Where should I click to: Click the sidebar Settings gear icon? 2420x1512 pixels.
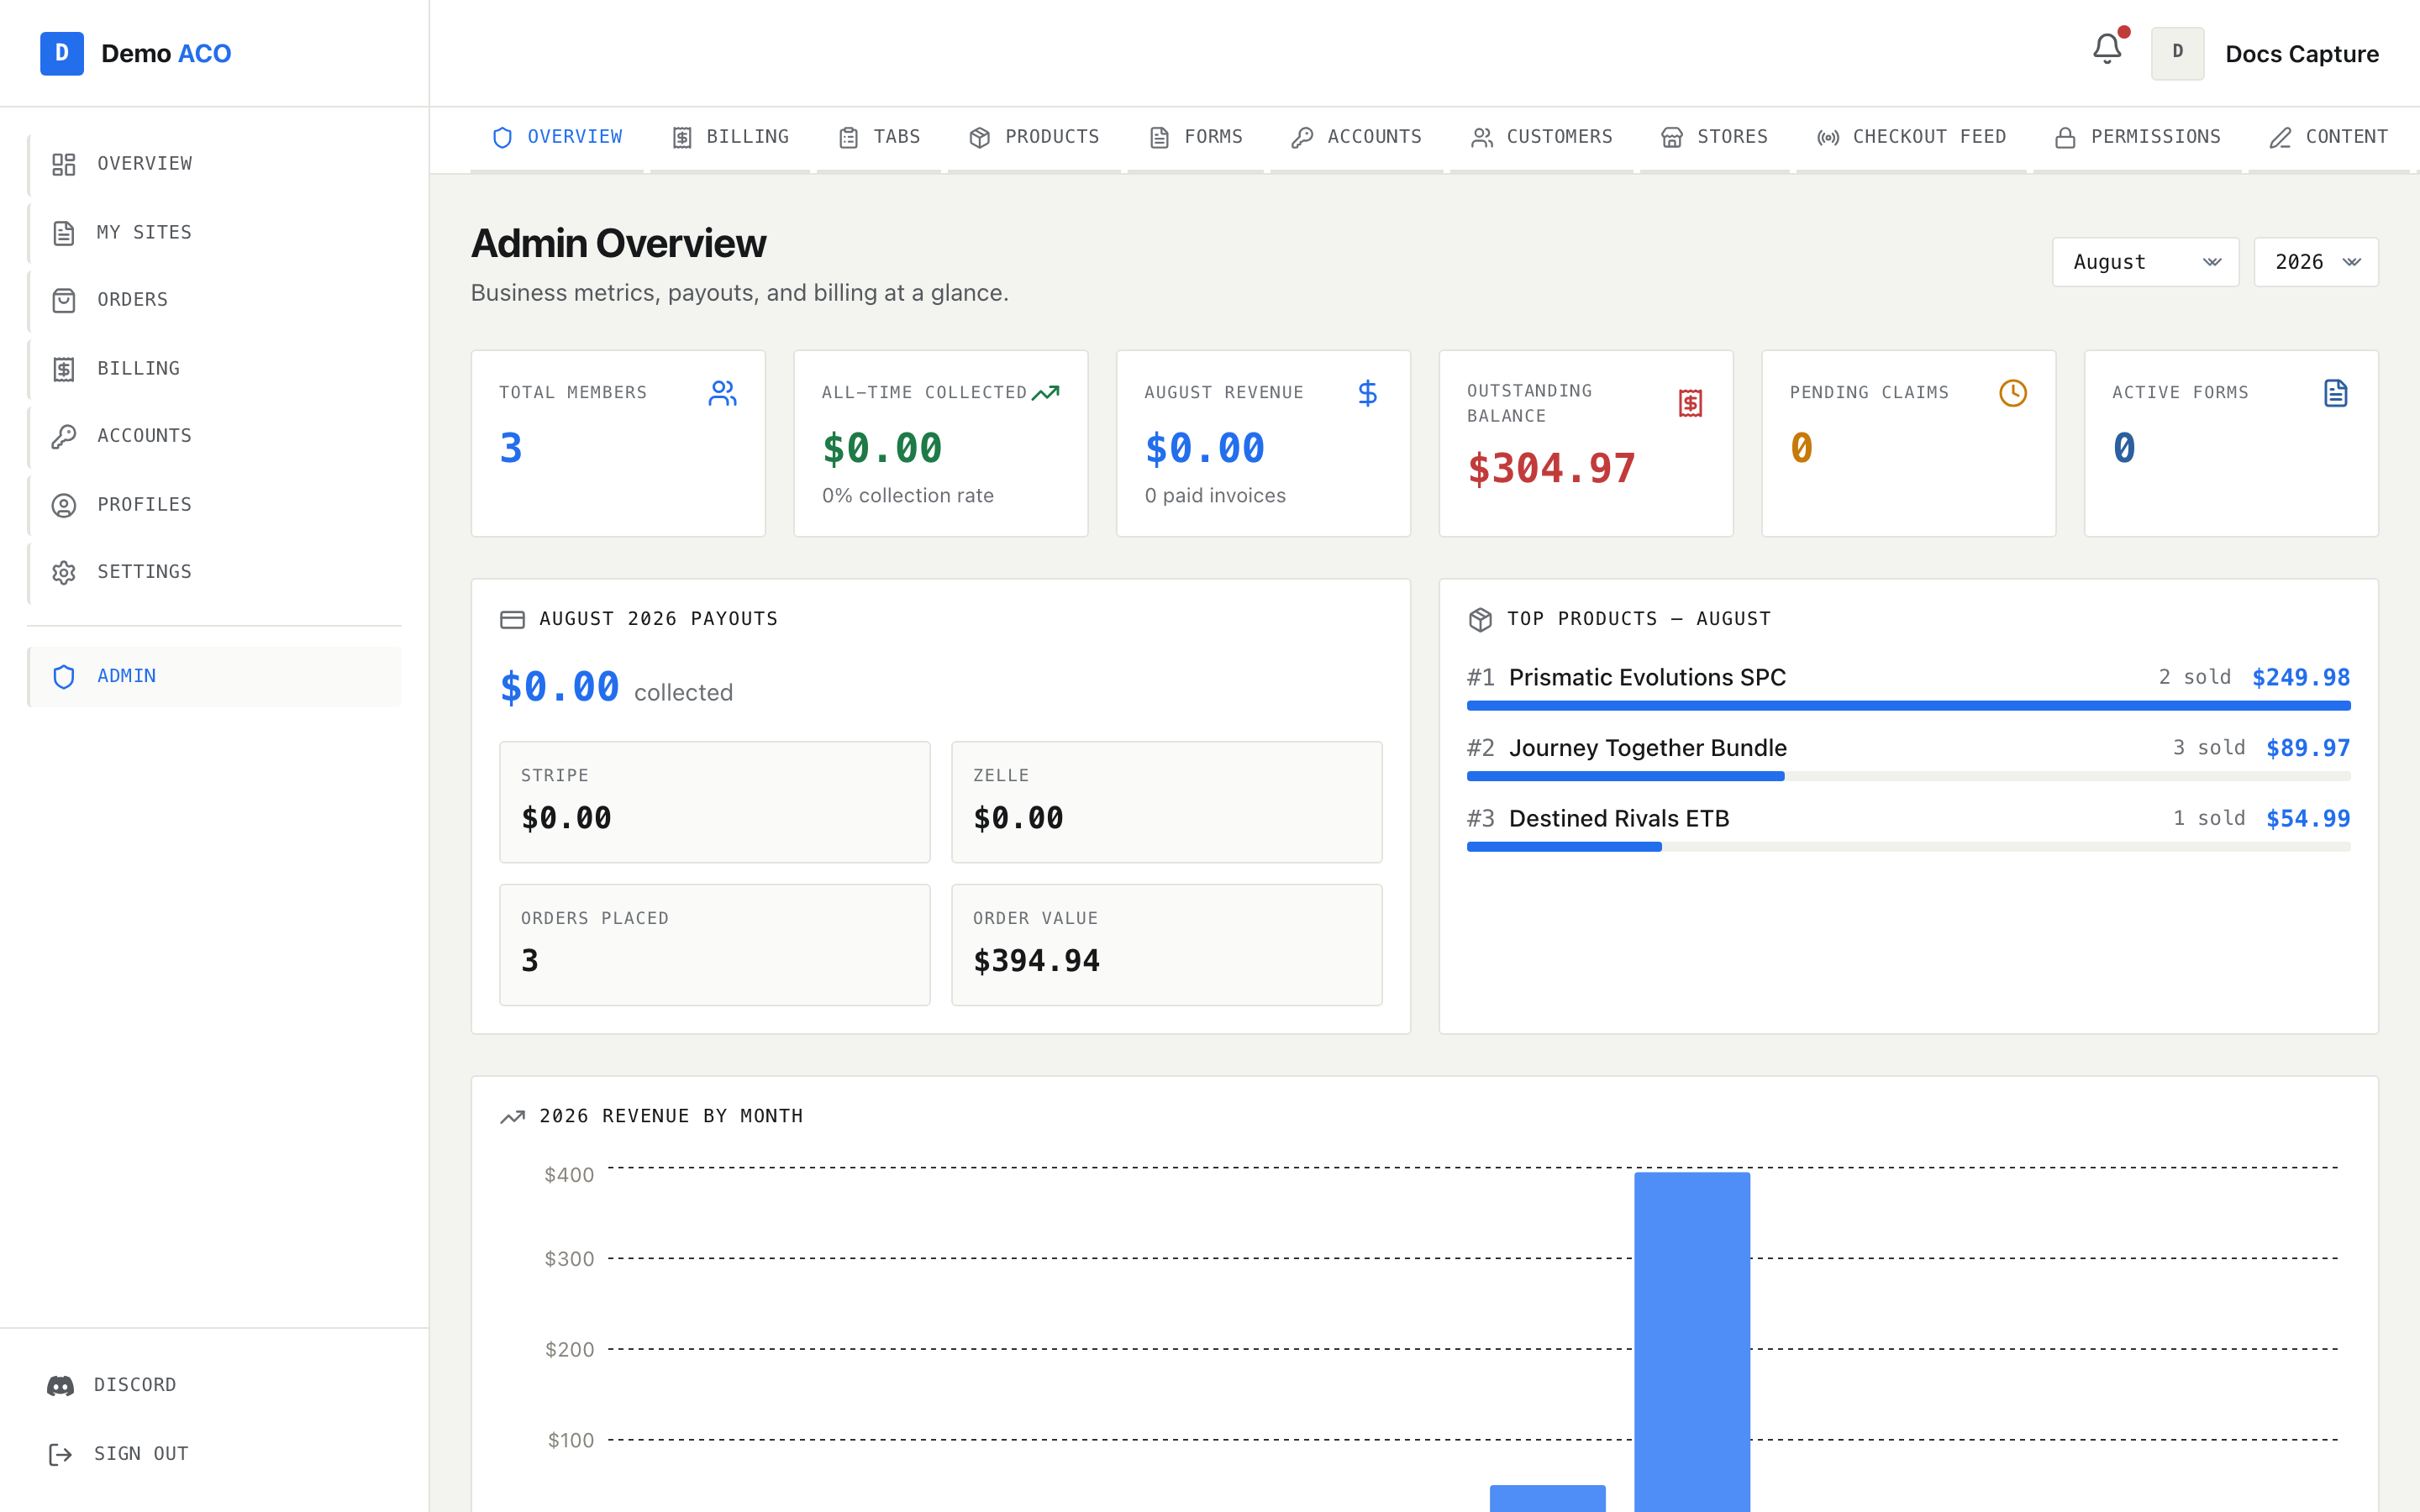coord(64,572)
